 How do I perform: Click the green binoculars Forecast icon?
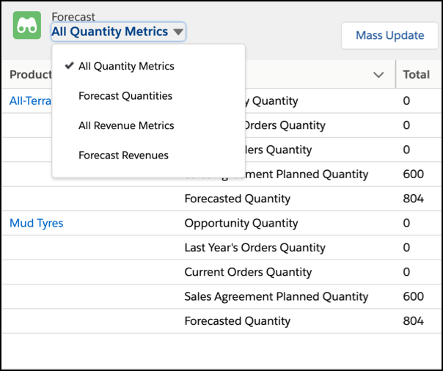click(27, 25)
